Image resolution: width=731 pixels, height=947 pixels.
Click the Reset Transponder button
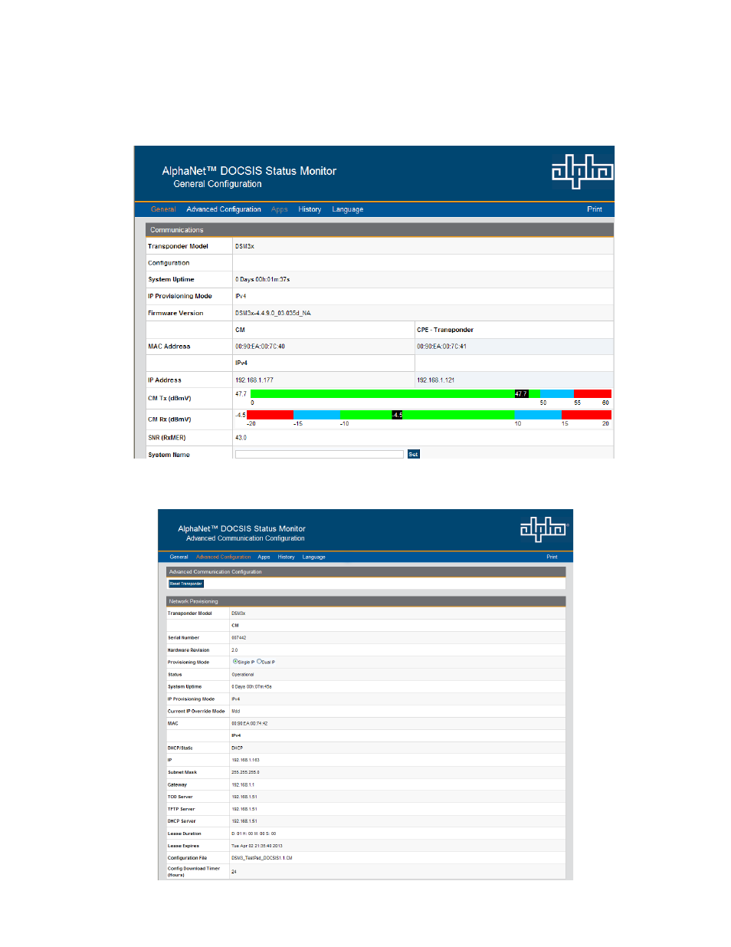[186, 584]
